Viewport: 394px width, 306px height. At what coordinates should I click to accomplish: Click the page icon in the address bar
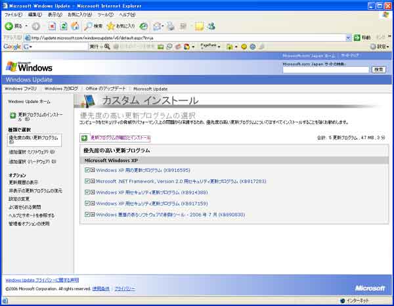(x=28, y=38)
